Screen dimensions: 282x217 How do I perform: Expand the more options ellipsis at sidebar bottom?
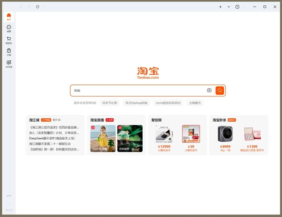[x=9, y=196]
